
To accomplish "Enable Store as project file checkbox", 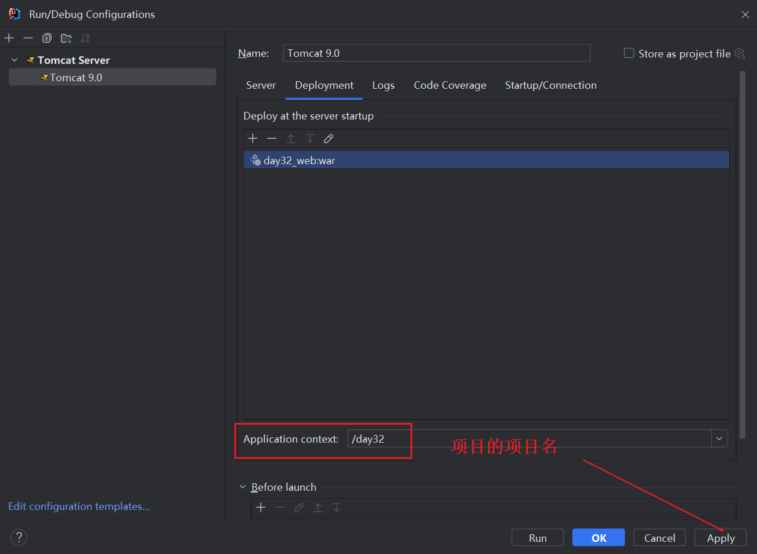I will pyautogui.click(x=629, y=53).
